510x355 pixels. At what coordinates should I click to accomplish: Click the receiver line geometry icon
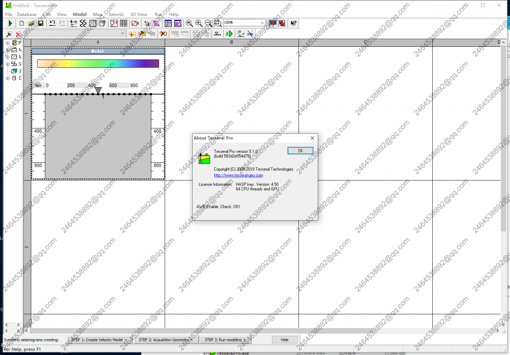[218, 34]
